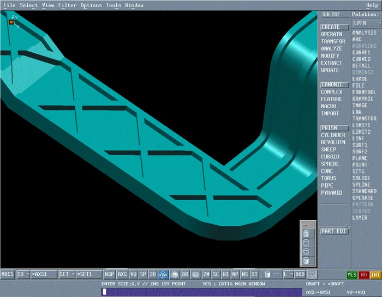Click the icon right of BR button
382x297 pixels.
tap(196, 274)
